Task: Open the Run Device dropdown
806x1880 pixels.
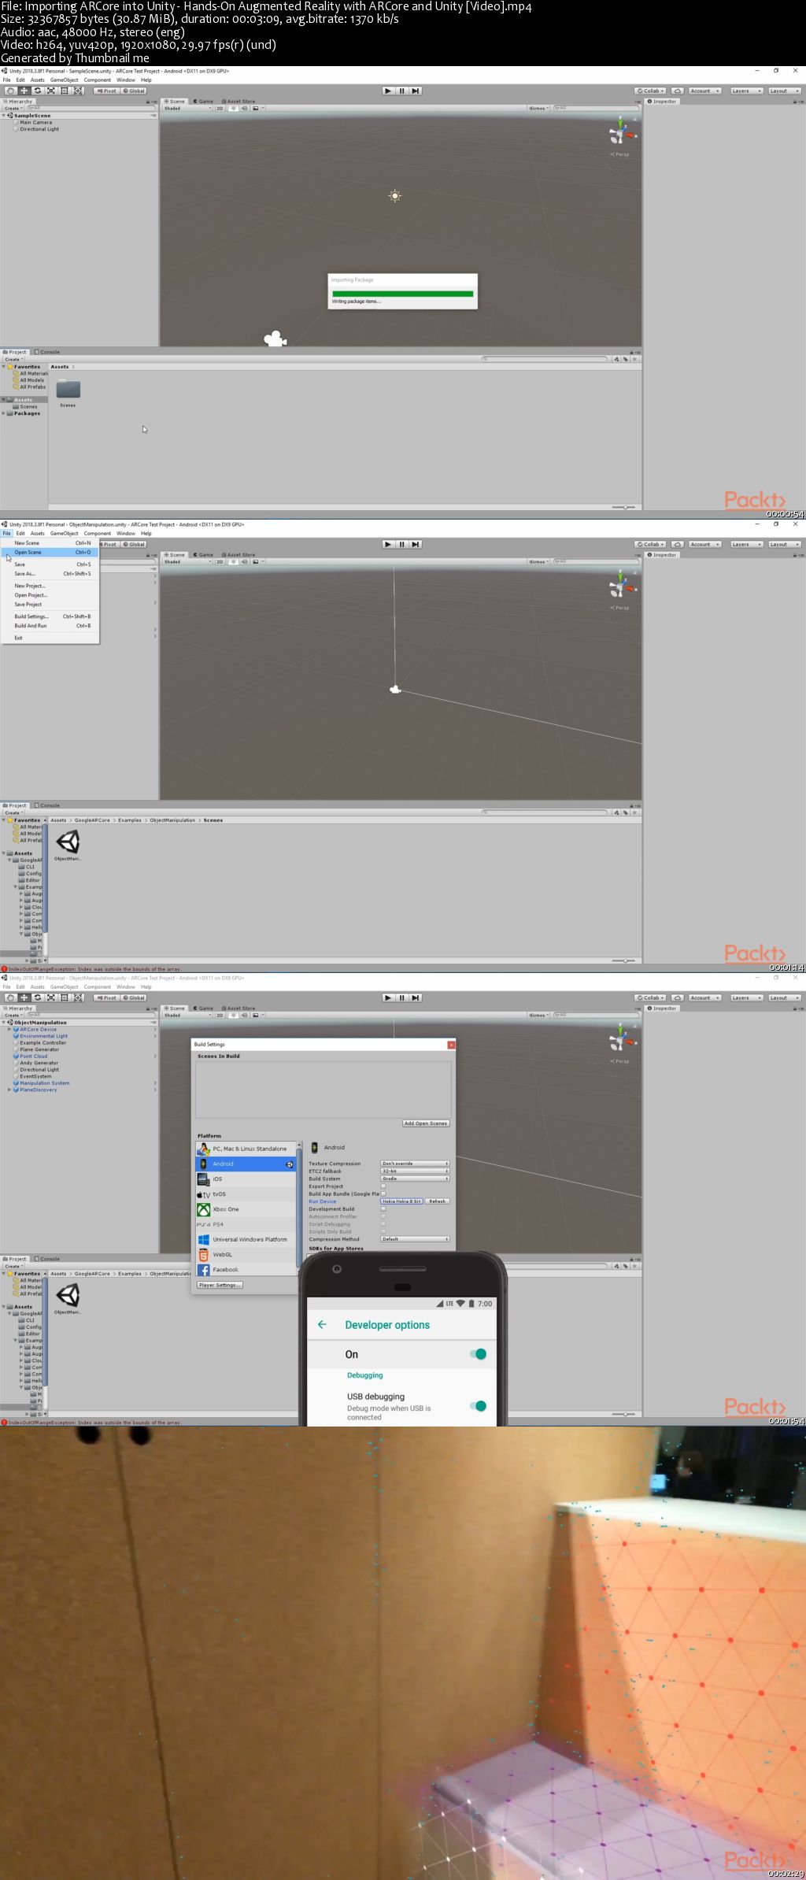Action: [402, 1201]
